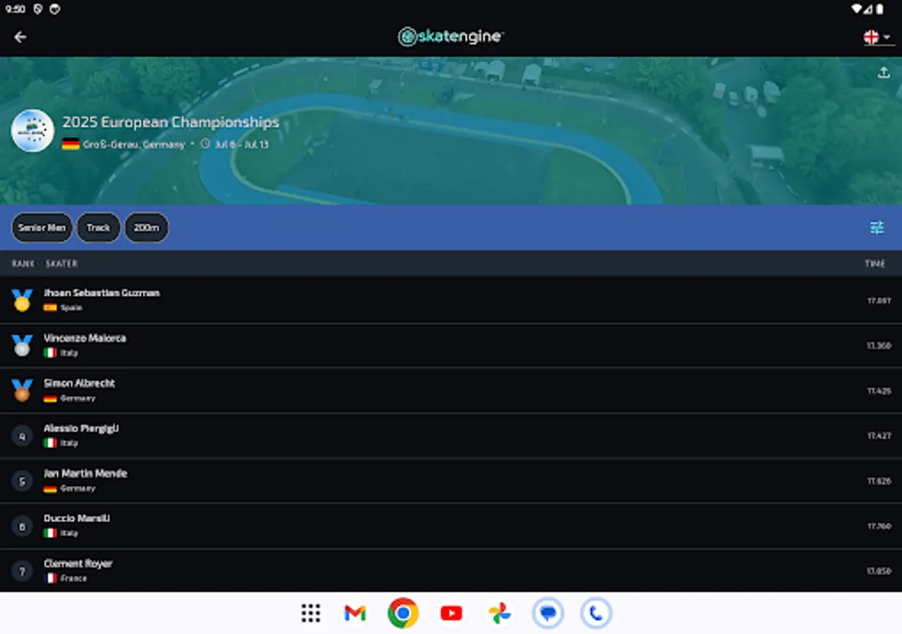Toggle the 200m distance filter chip
Screen dimensions: 902x634
point(146,227)
